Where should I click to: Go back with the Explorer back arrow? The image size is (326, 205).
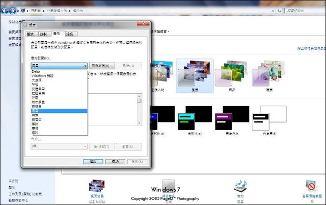[5, 11]
